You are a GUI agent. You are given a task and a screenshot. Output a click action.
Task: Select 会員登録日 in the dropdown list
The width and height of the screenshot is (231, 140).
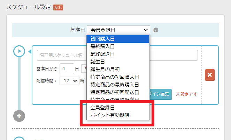click(x=118, y=108)
